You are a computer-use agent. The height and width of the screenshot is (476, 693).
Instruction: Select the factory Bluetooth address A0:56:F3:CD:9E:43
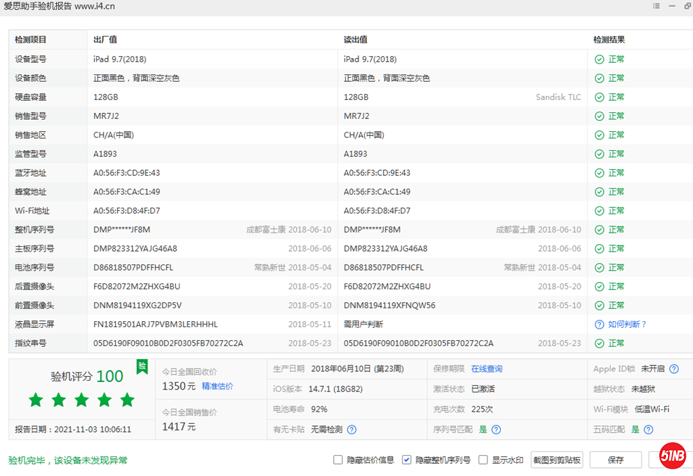click(x=127, y=173)
